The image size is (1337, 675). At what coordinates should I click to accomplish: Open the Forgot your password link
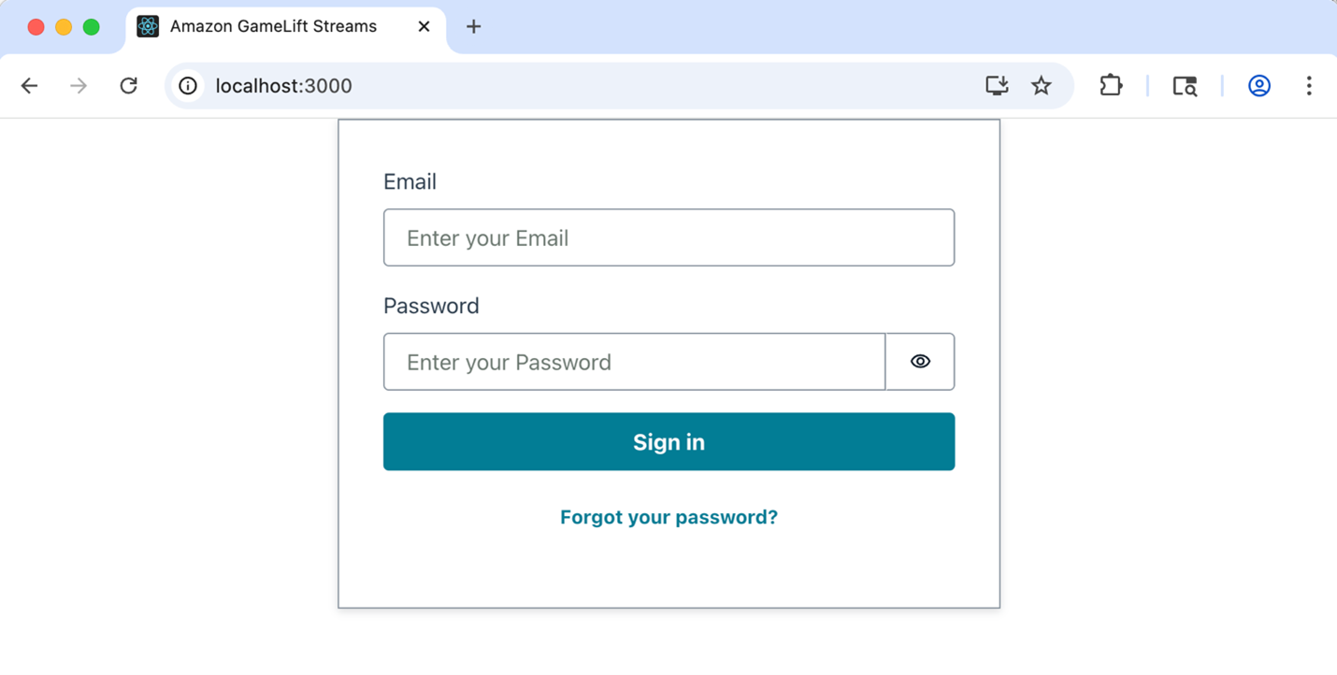point(668,516)
